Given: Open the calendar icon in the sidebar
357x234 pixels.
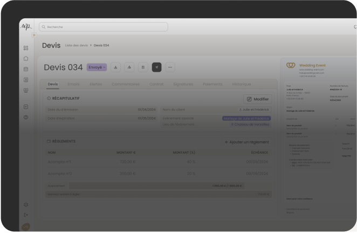Looking at the screenshot, I should point(26,69).
